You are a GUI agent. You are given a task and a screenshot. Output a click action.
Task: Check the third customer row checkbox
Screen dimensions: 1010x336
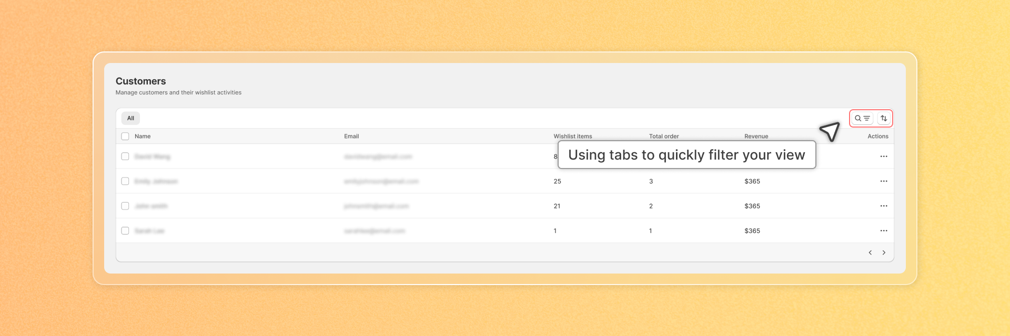[125, 206]
